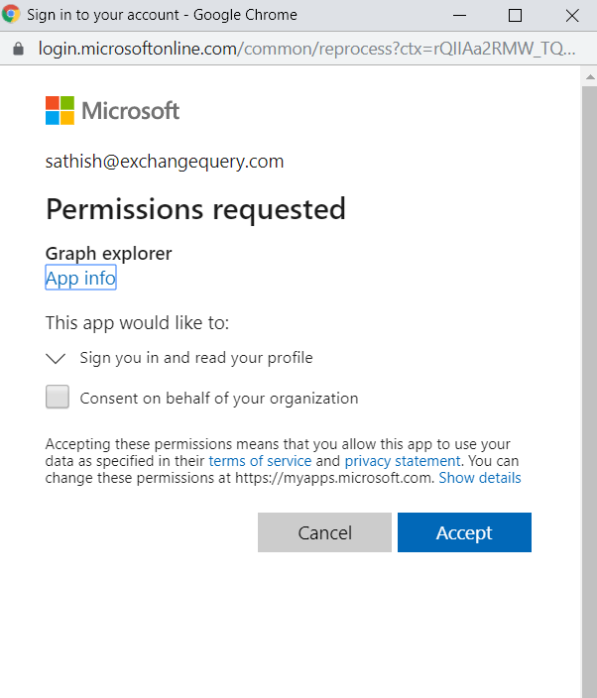This screenshot has width=597, height=698.
Task: Maximize the sign-in window
Action: click(x=515, y=15)
